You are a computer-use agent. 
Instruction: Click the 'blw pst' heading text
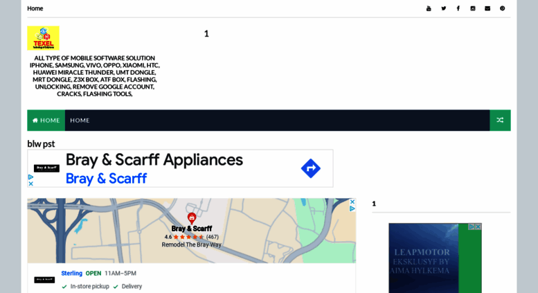tap(41, 144)
